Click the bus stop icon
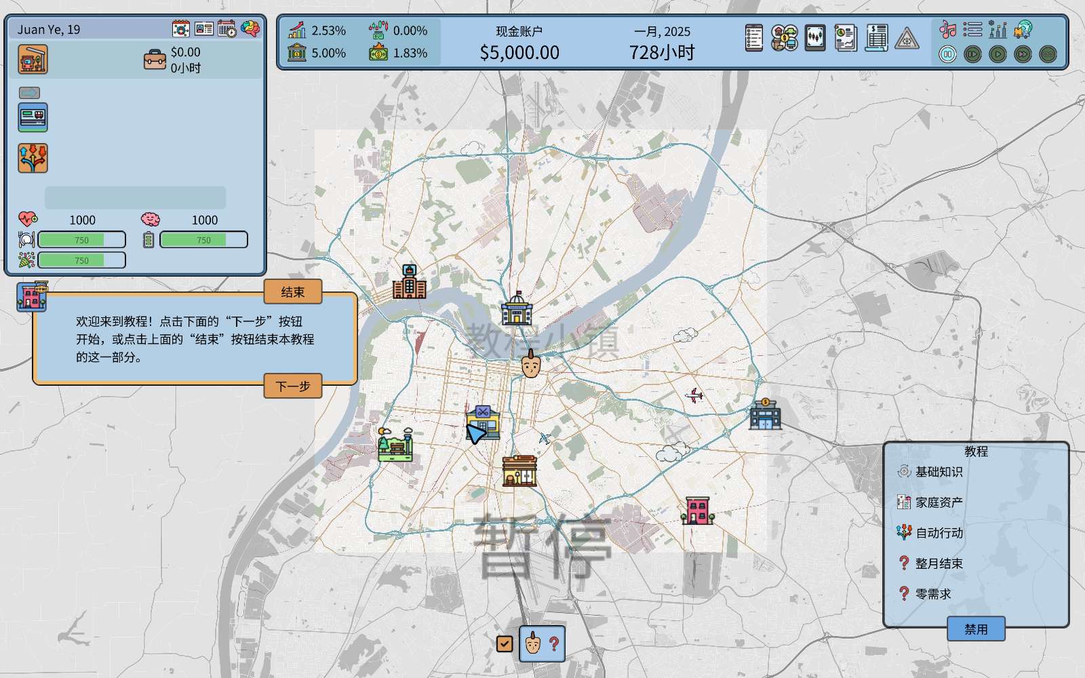Image resolution: width=1085 pixels, height=678 pixels. (33, 59)
